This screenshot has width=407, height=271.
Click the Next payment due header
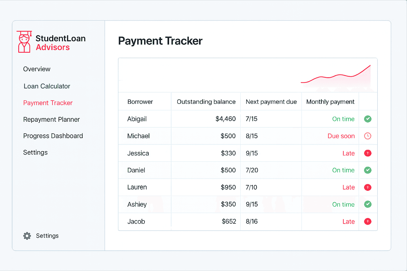pos(271,102)
